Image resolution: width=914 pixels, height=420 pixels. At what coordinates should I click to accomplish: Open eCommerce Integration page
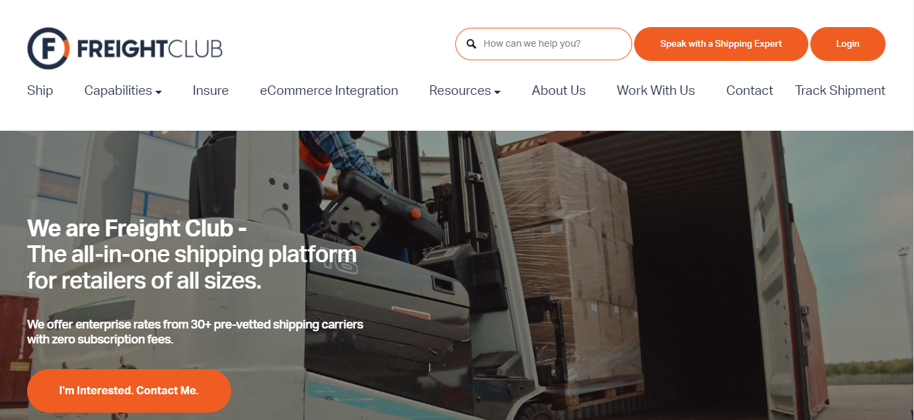(329, 91)
